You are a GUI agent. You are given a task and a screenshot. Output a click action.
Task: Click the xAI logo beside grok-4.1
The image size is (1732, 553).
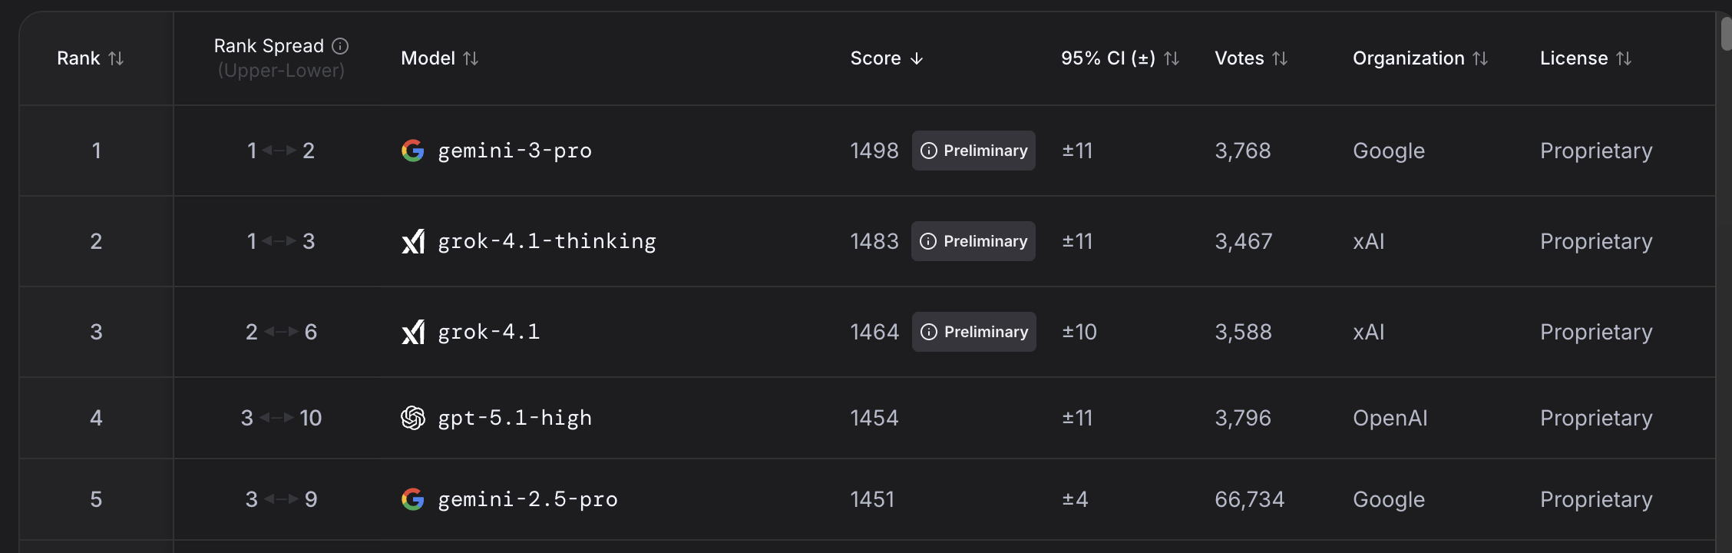[413, 332]
